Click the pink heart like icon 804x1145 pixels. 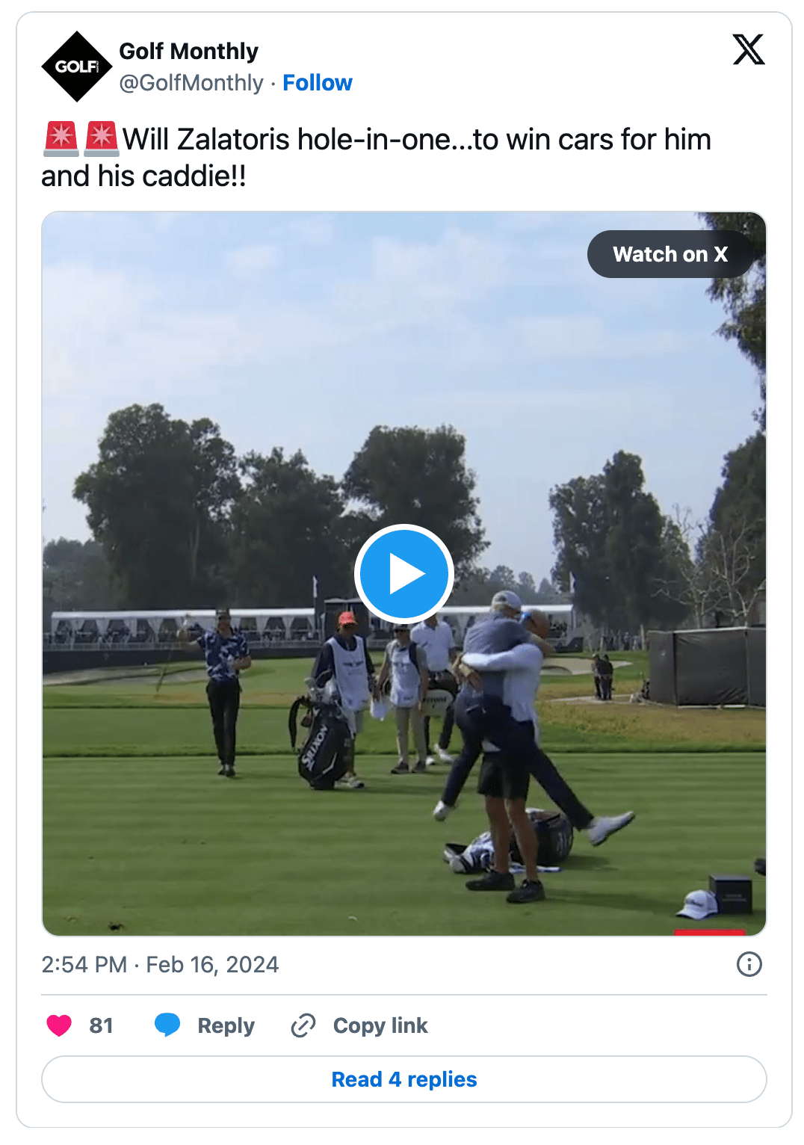point(59,1025)
